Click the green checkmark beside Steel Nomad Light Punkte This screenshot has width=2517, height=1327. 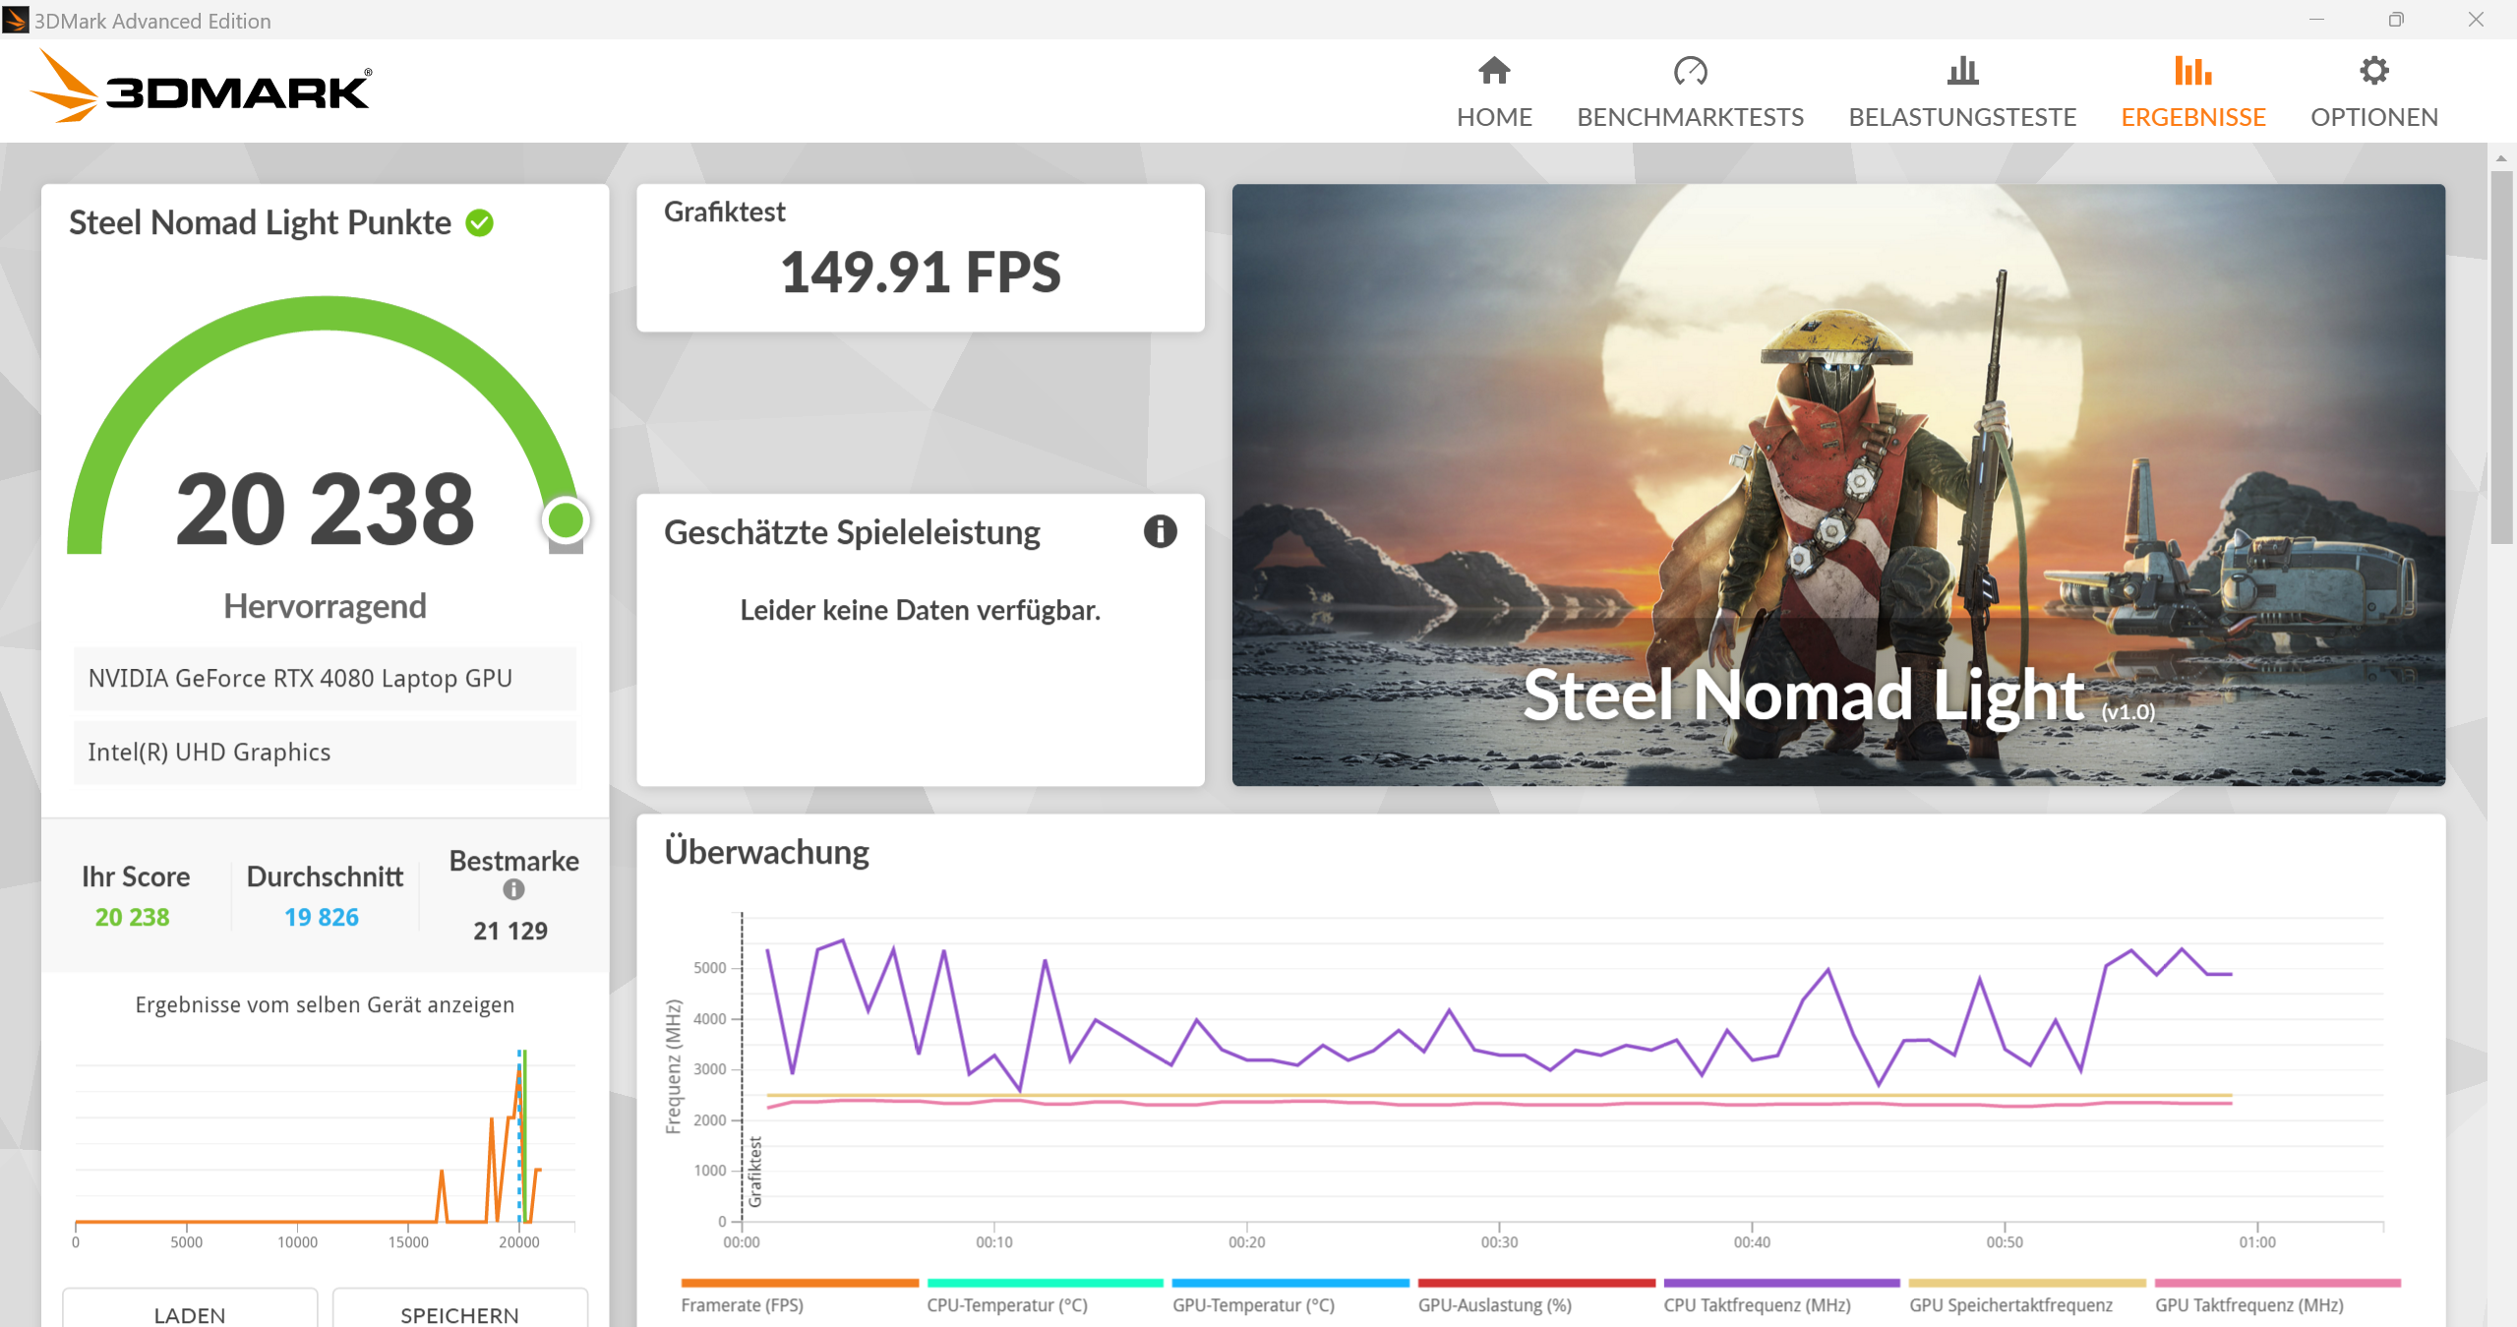point(479,222)
